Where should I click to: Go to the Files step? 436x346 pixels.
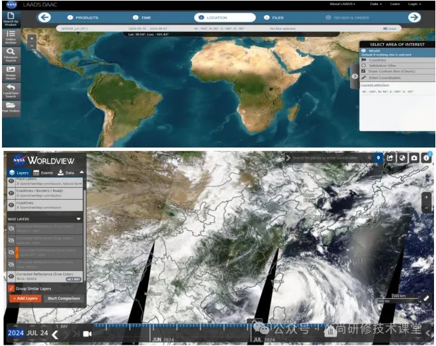click(274, 17)
